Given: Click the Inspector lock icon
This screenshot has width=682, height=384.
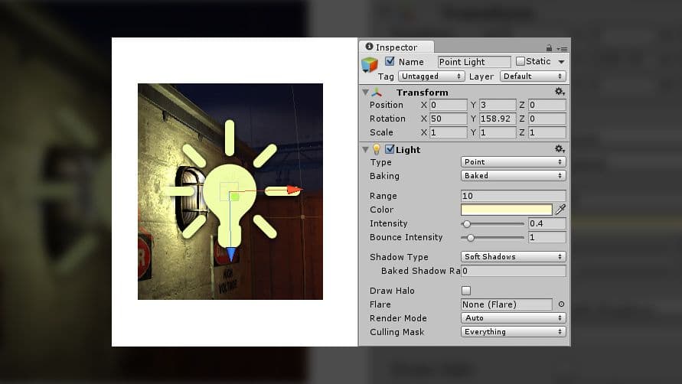Looking at the screenshot, I should [x=549, y=48].
